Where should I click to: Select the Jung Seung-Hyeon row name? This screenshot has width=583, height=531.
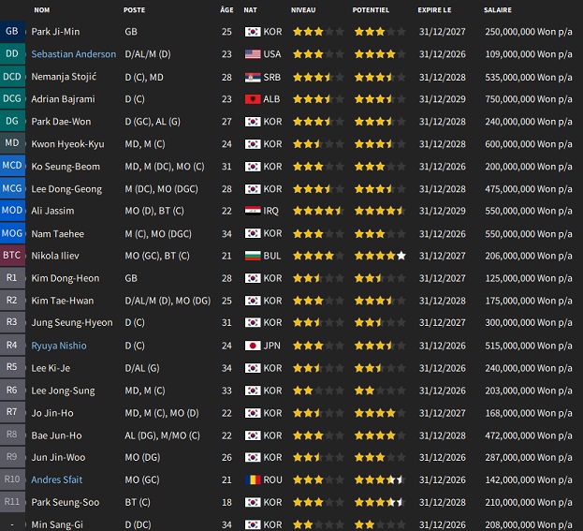(x=72, y=322)
